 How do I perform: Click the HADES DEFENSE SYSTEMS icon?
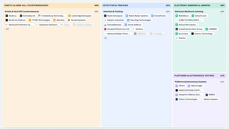[177, 90]
